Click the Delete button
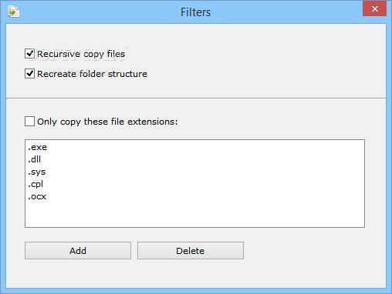 point(191,251)
